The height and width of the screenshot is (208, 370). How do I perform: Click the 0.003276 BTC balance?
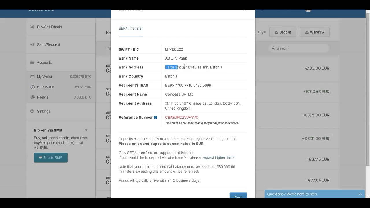click(81, 77)
